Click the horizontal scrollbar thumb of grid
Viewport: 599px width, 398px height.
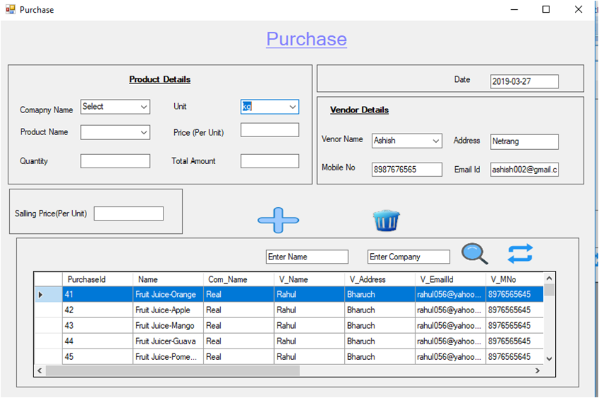coord(173,370)
